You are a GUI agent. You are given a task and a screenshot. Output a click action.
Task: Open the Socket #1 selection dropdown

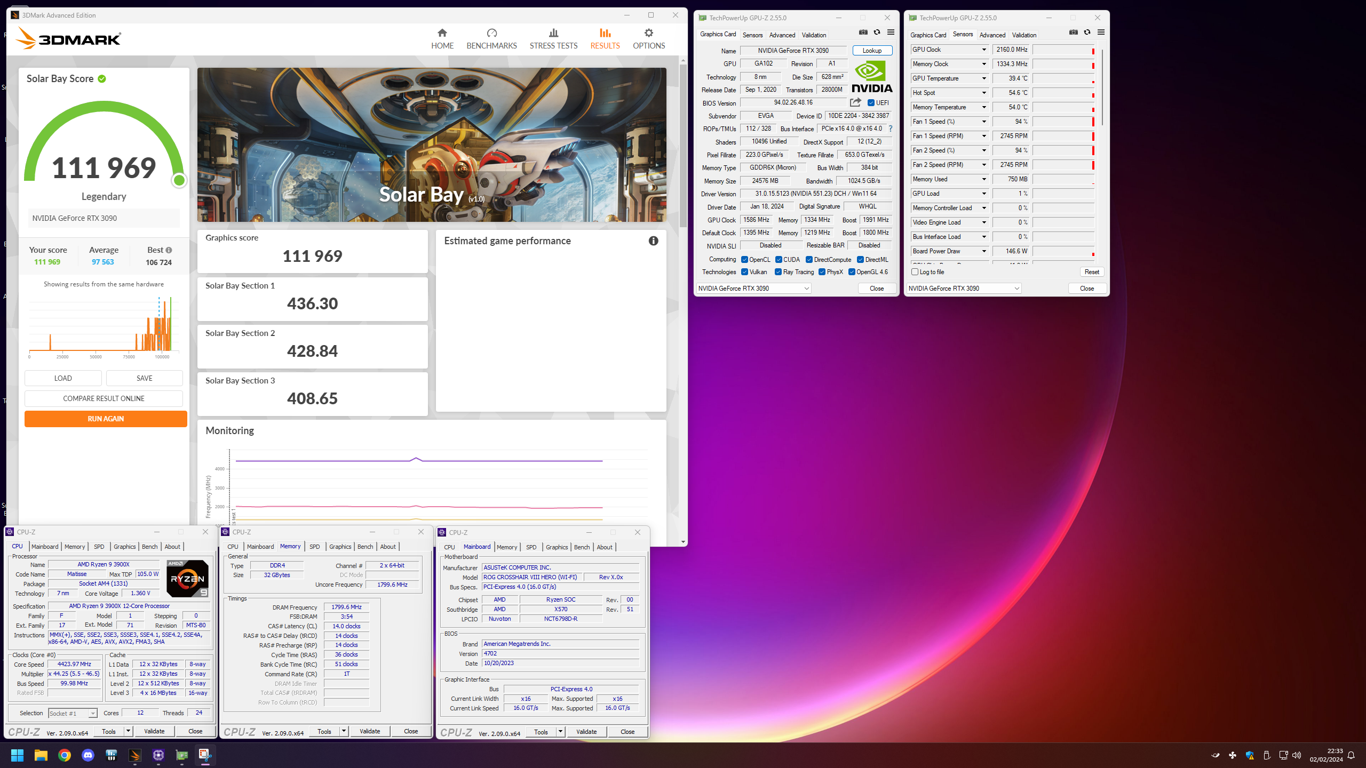pyautogui.click(x=73, y=713)
